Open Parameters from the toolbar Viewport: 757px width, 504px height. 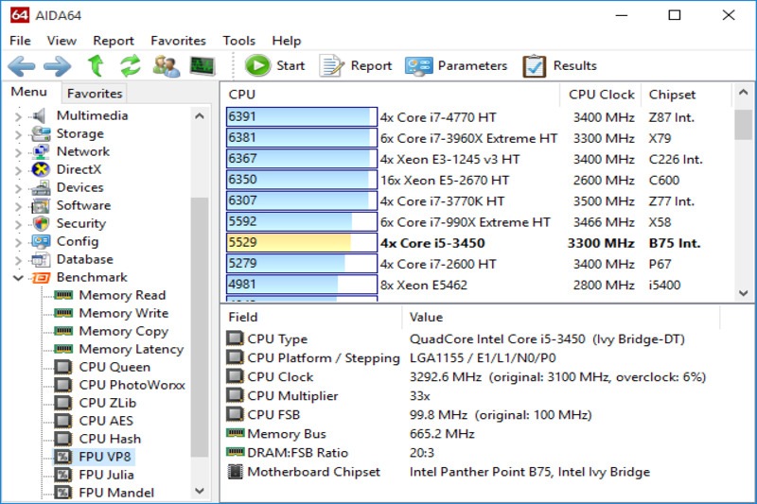pos(456,65)
